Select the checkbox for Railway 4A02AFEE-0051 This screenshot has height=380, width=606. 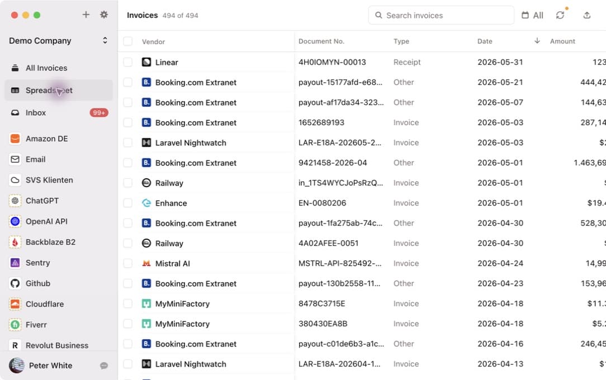128,243
